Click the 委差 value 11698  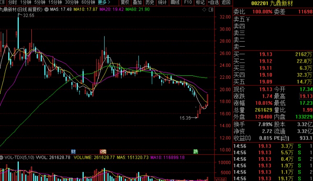[x=306, y=12]
